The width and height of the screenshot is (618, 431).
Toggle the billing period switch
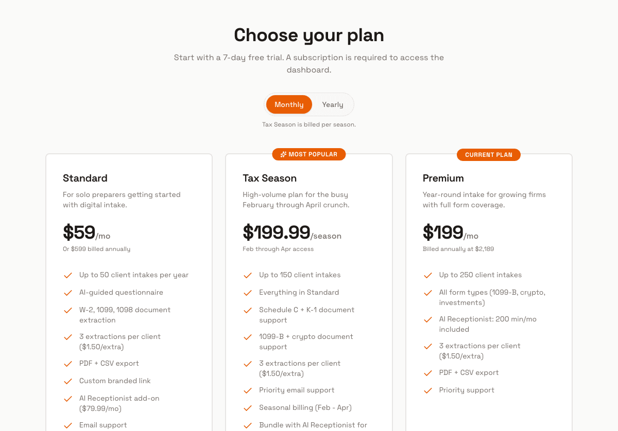tap(309, 104)
